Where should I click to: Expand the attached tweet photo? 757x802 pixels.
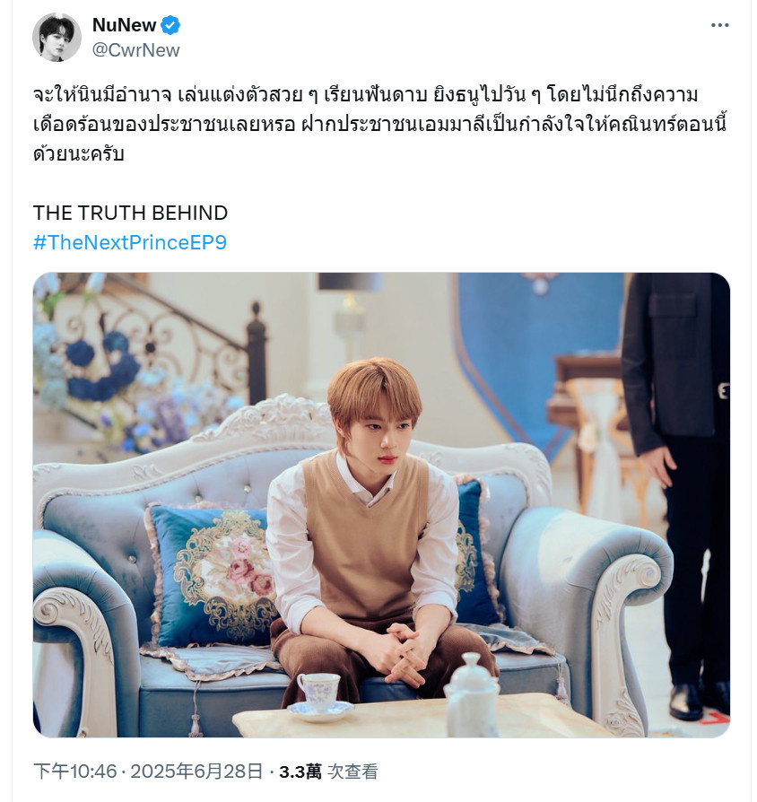click(381, 505)
